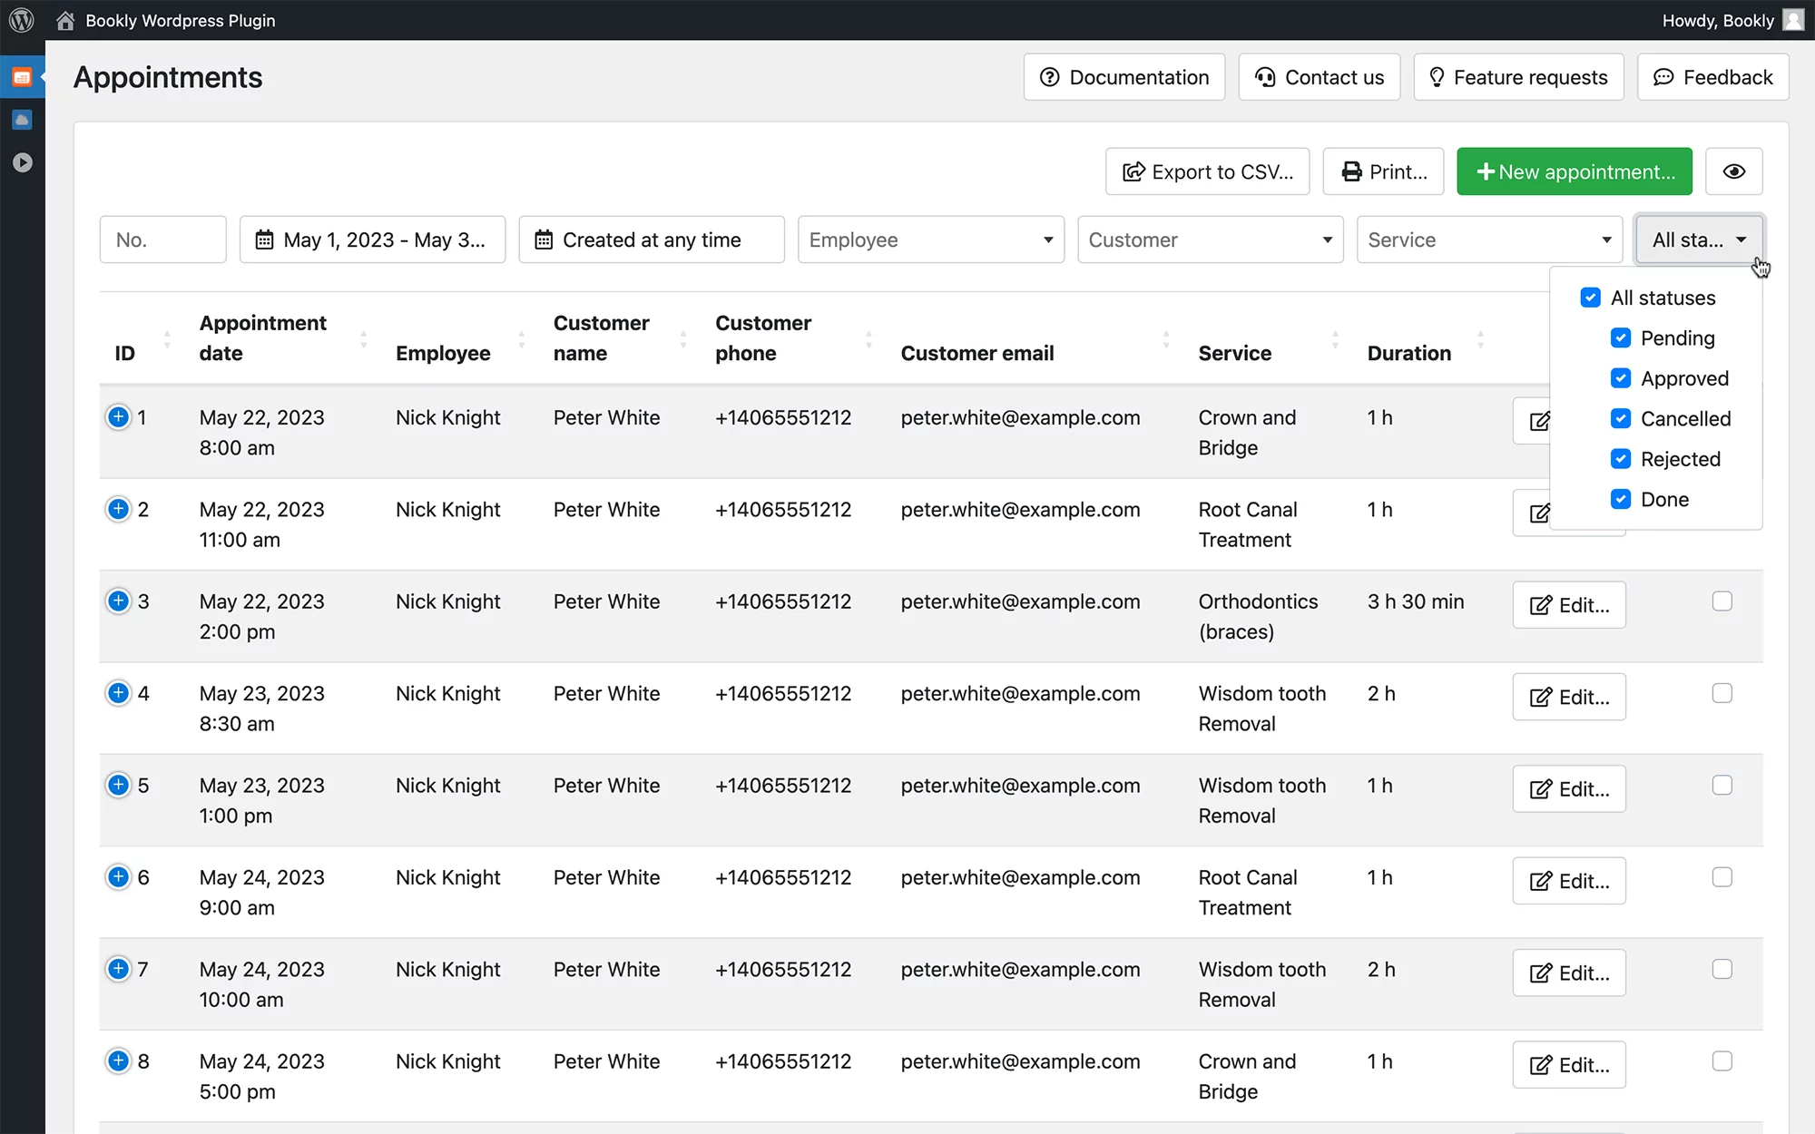The image size is (1815, 1134).
Task: Open the Service filter dropdown
Action: click(1490, 240)
